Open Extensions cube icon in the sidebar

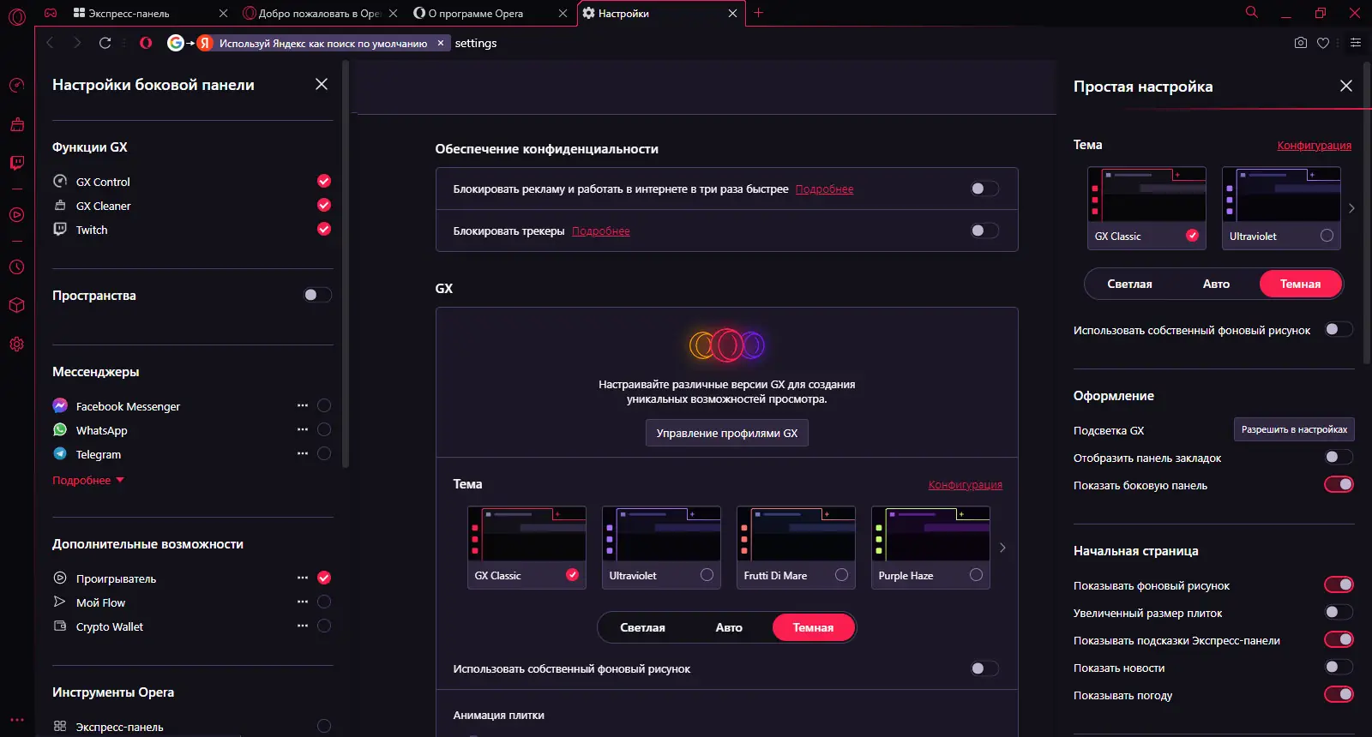16,305
